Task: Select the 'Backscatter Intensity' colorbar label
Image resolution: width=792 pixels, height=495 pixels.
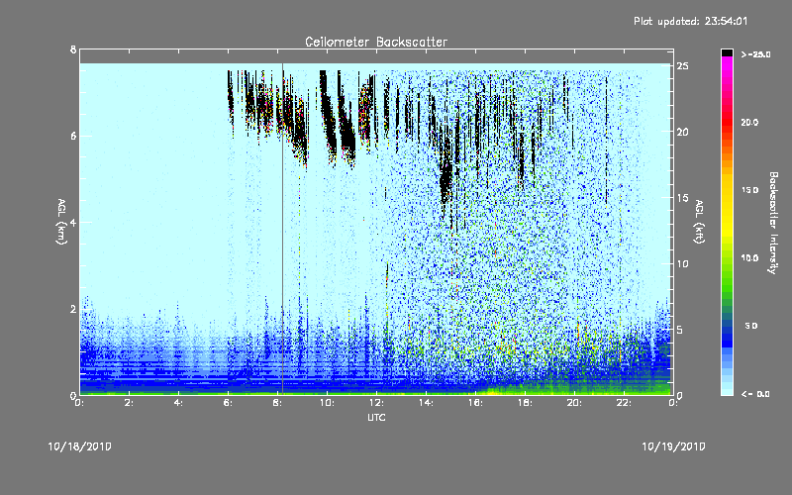Action: (x=773, y=223)
